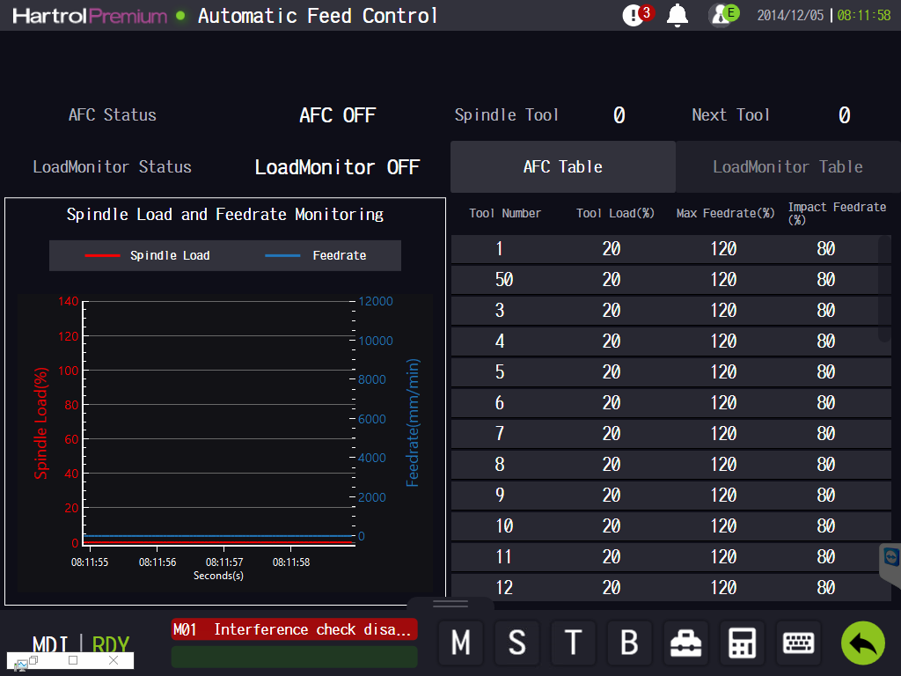Open the calculator icon
The width and height of the screenshot is (901, 676).
tap(742, 643)
